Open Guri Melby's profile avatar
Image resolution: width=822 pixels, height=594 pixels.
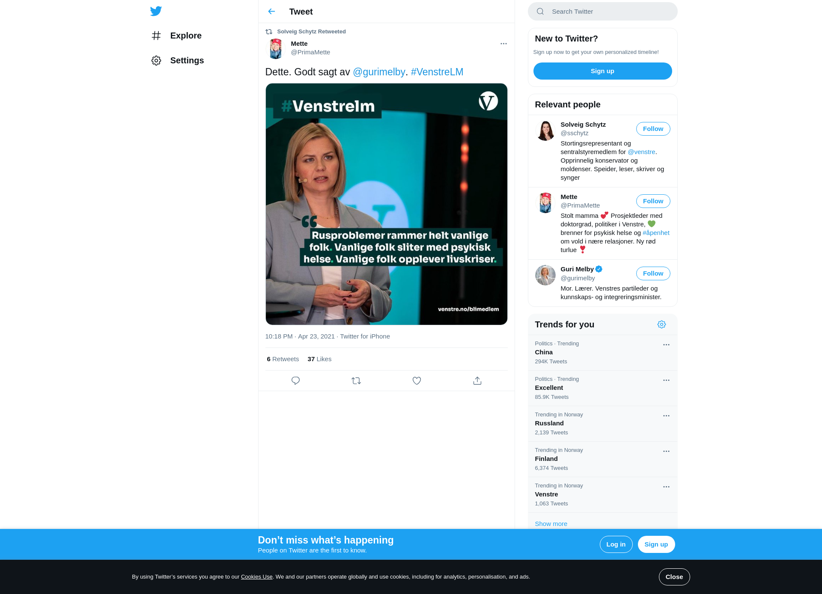pyautogui.click(x=545, y=275)
